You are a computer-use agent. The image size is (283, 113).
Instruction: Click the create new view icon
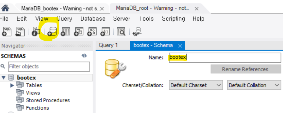tap(79, 31)
